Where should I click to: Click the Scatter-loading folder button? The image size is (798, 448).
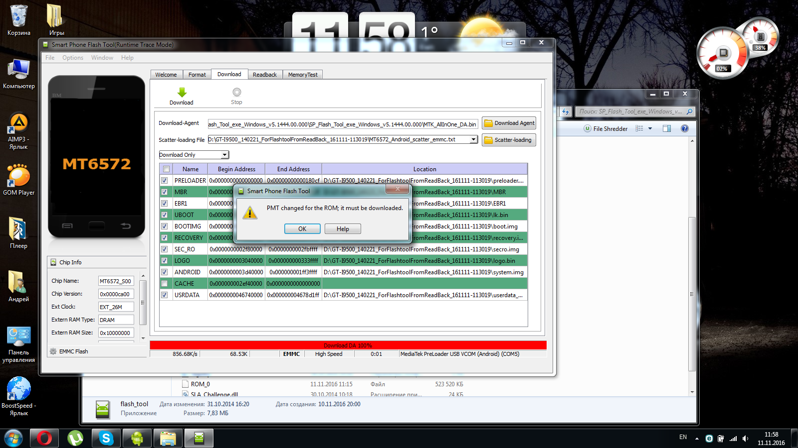pyautogui.click(x=509, y=140)
